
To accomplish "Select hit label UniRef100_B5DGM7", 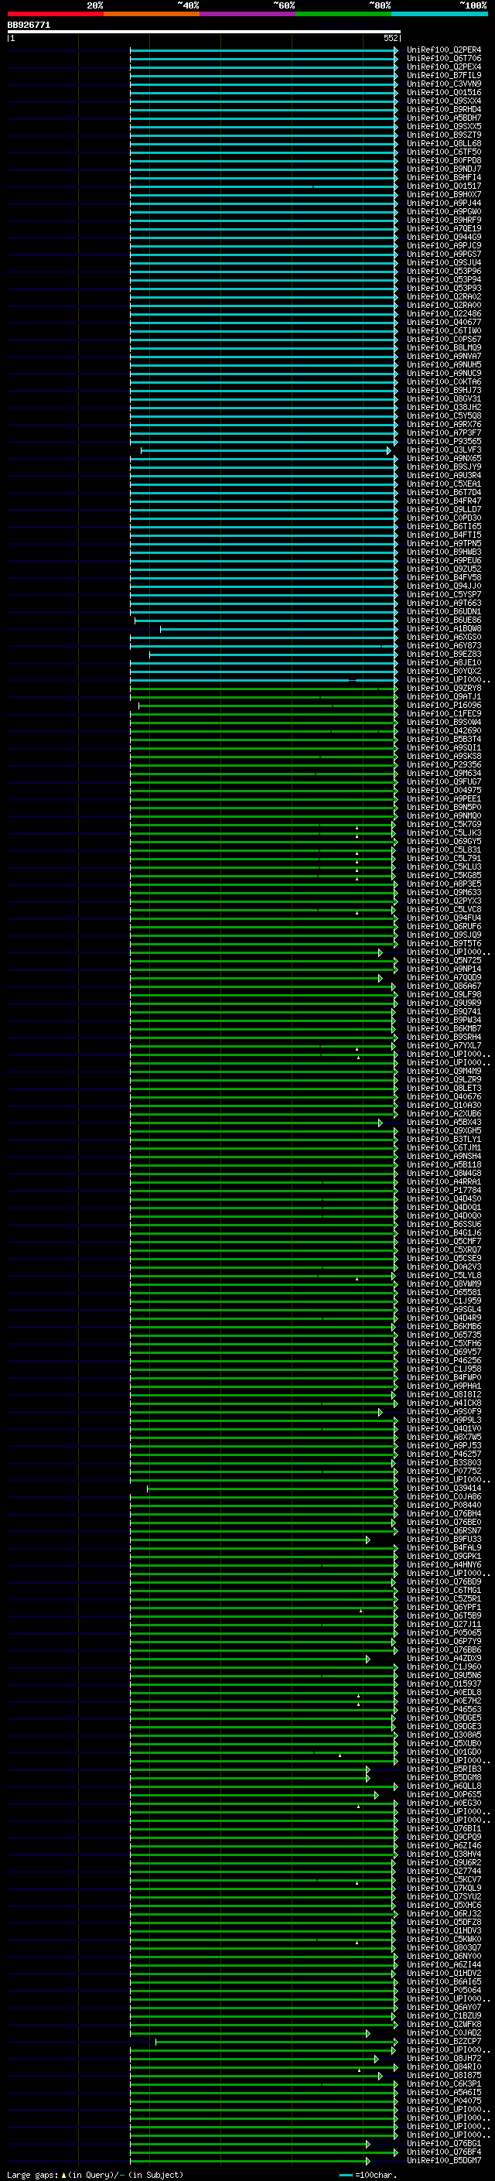I will 444,2161.
